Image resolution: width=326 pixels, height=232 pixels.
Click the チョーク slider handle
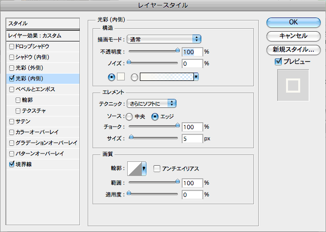pos(177,125)
